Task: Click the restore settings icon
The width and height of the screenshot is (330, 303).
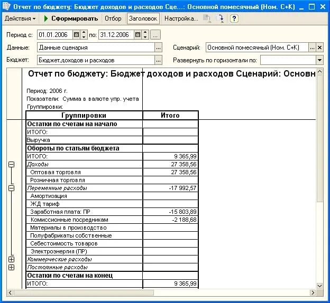Action: pos(207,18)
